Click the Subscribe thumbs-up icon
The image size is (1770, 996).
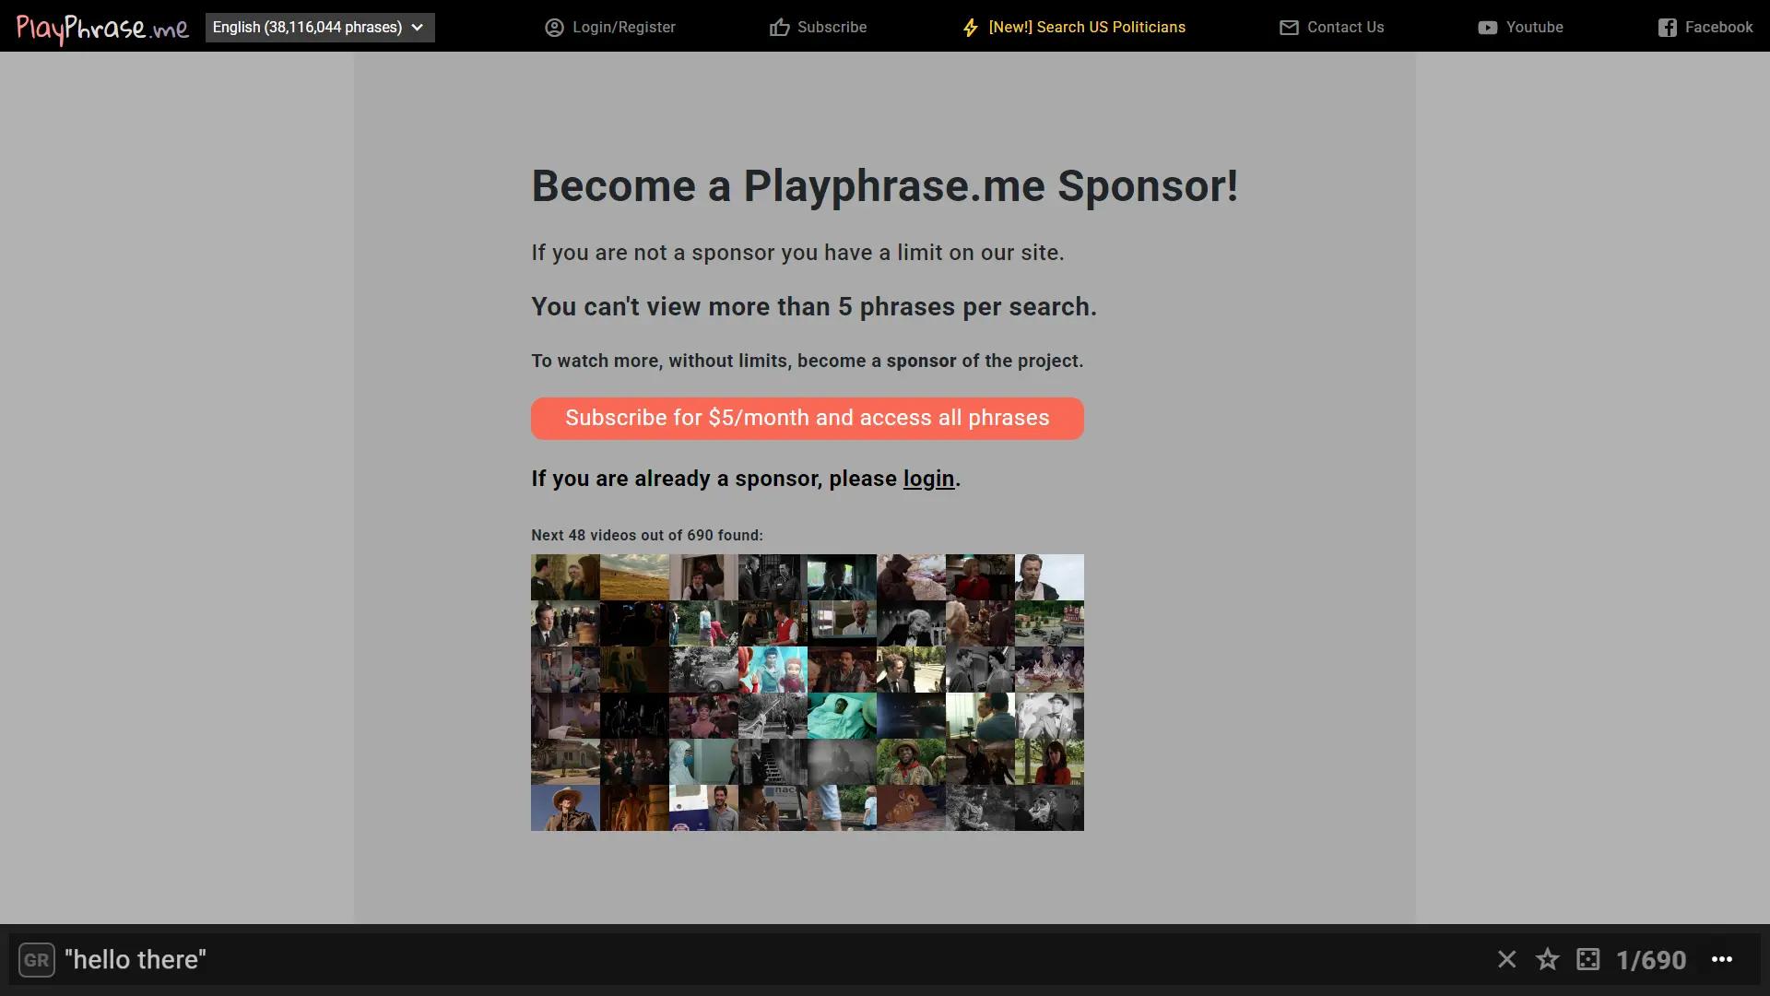pos(780,27)
